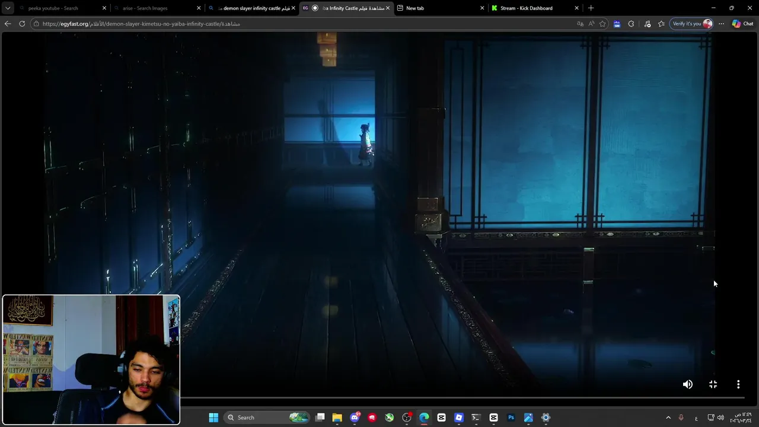The height and width of the screenshot is (427, 759).
Task: Add this page to favorites with star
Action: coord(602,24)
